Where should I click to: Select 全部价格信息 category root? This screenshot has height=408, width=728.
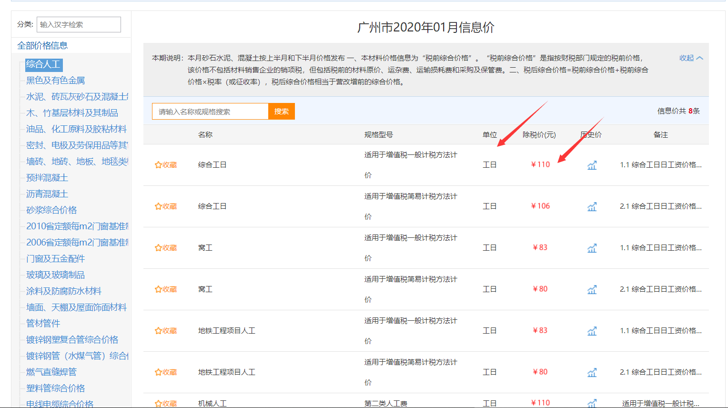point(42,46)
